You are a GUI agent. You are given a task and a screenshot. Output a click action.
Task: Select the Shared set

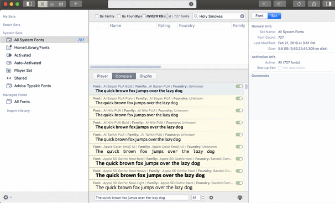point(44,78)
